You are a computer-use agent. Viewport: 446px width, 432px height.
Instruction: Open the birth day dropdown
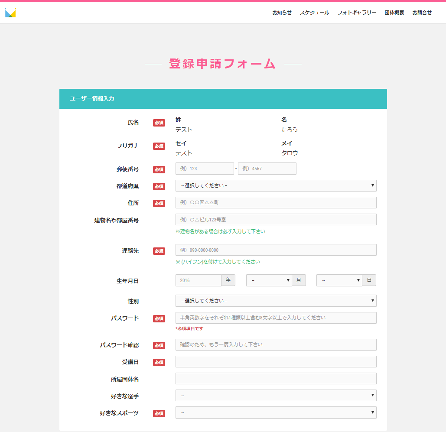339,280
